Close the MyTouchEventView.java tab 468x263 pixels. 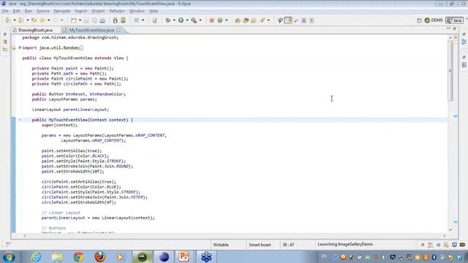[x=118, y=30]
